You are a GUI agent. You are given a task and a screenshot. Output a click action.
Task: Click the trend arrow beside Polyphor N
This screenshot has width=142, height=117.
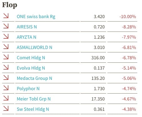tap(6, 88)
